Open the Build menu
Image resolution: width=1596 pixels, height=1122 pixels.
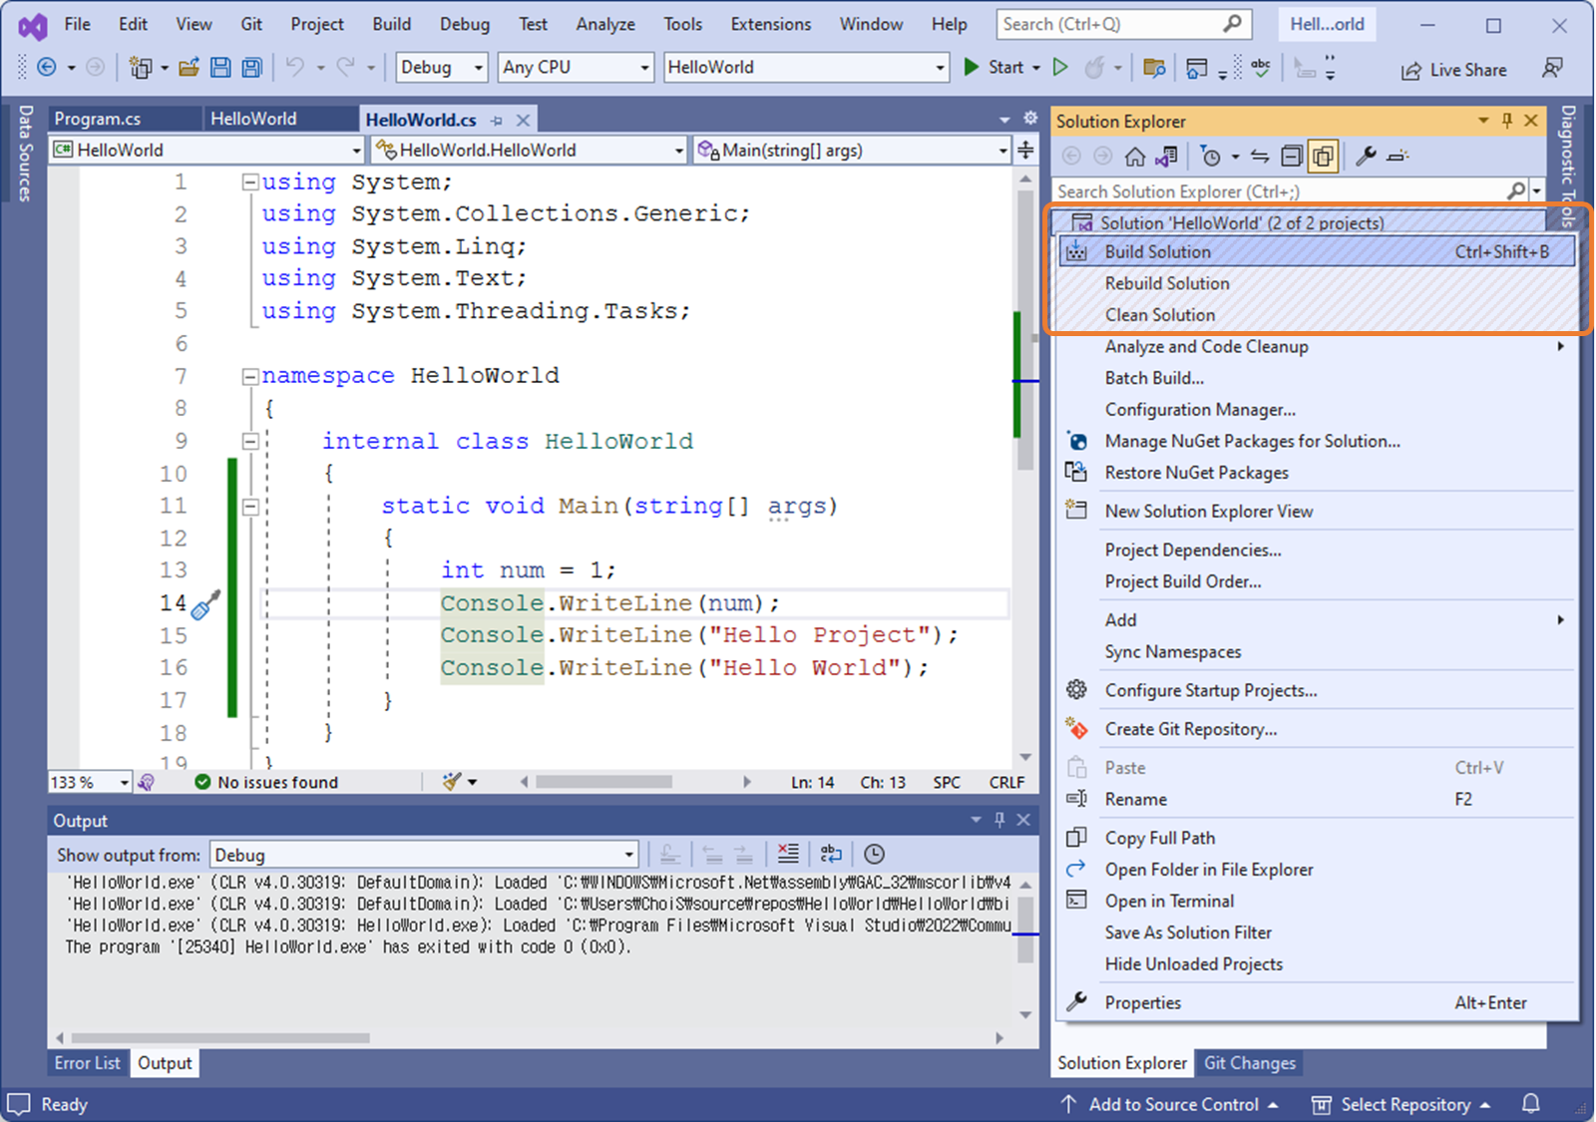click(x=391, y=24)
